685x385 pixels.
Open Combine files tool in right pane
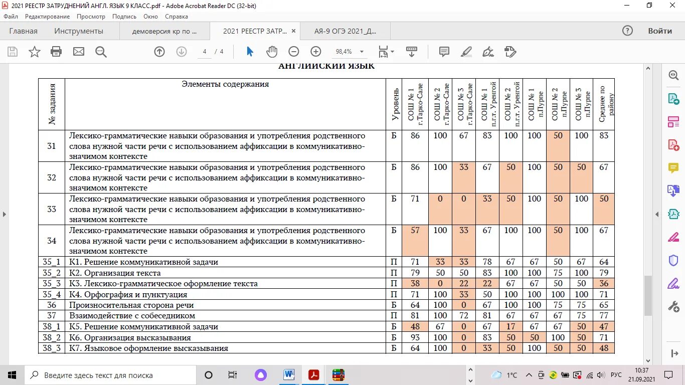click(673, 190)
